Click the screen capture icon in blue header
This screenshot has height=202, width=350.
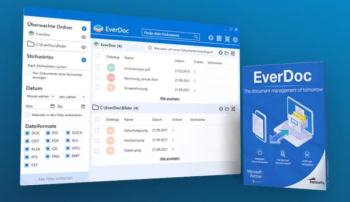(227, 39)
